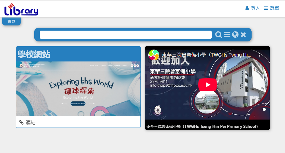The height and width of the screenshot is (153, 285).
Task: Open the Exploring the World website thumbnail
Action: tap(78, 89)
